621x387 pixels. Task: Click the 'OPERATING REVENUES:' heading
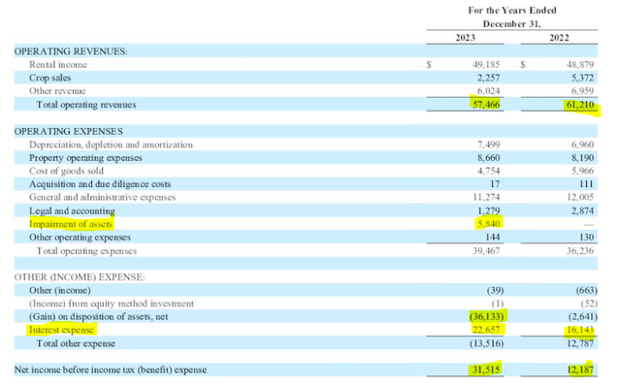71,51
